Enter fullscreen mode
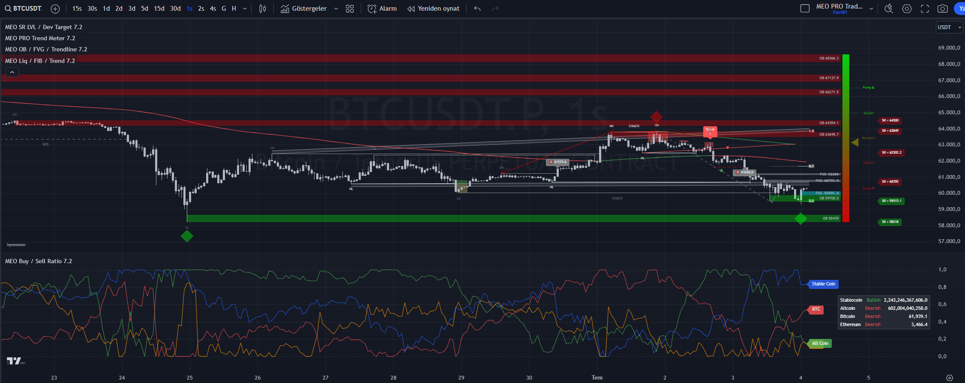This screenshot has height=383, width=965. pos(925,9)
